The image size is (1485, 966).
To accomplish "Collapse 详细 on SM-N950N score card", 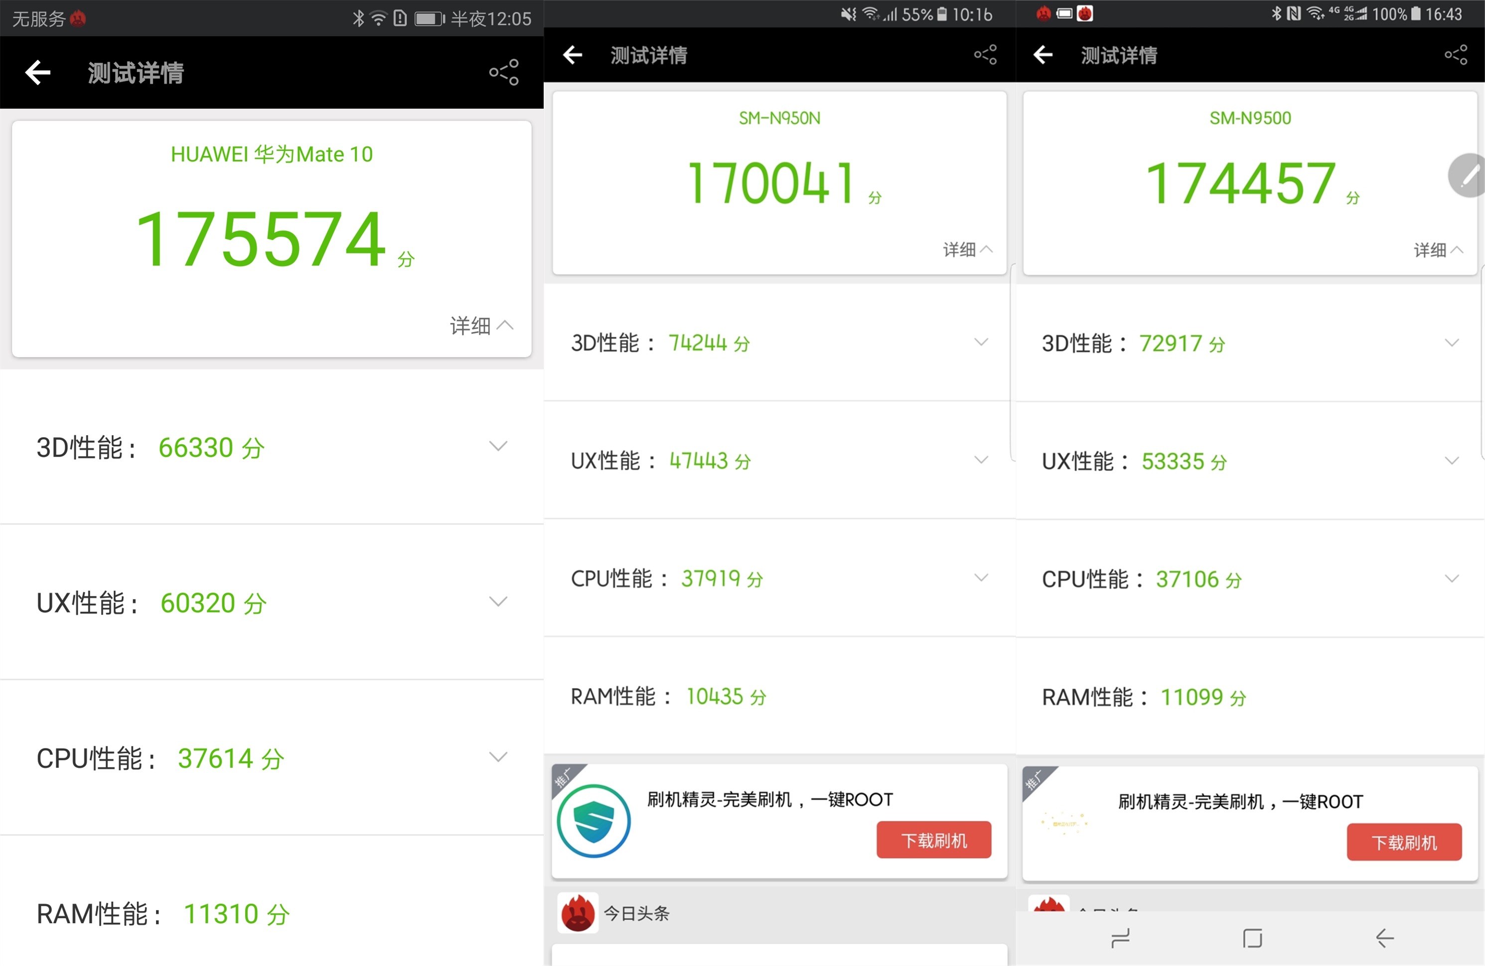I will [968, 249].
